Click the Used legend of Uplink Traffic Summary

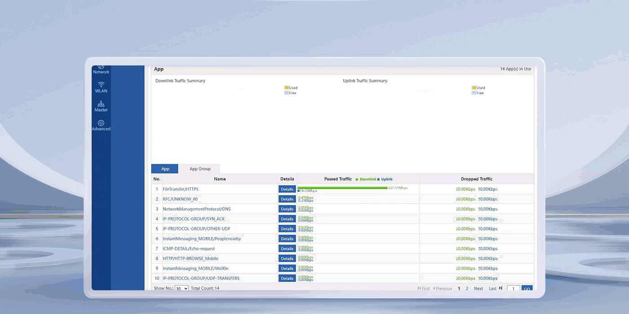tap(478, 88)
